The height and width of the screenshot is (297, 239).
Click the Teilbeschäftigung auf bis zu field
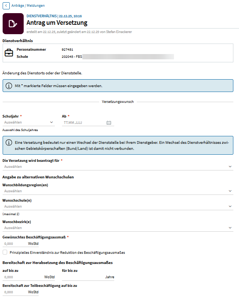point(14,292)
